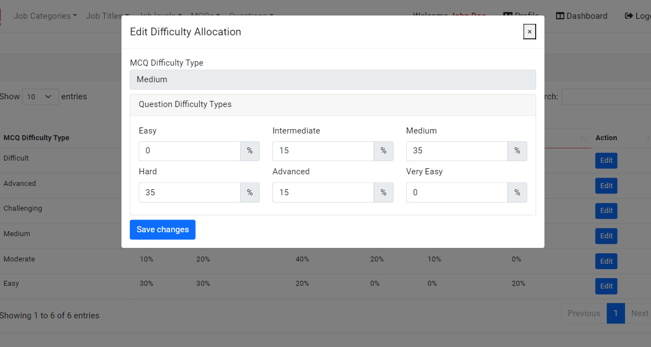Click the Previous pagination button
Image resolution: width=651 pixels, height=347 pixels.
583,313
